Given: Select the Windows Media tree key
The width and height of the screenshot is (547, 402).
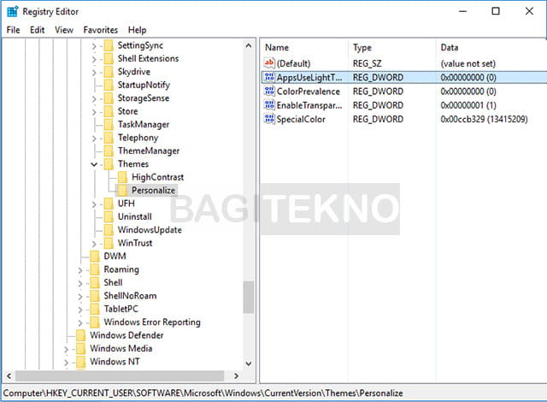Looking at the screenshot, I should coord(121,349).
